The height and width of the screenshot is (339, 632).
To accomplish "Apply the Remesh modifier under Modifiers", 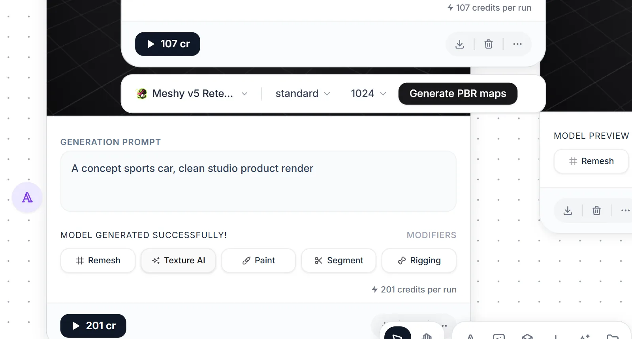I will pyautogui.click(x=98, y=261).
